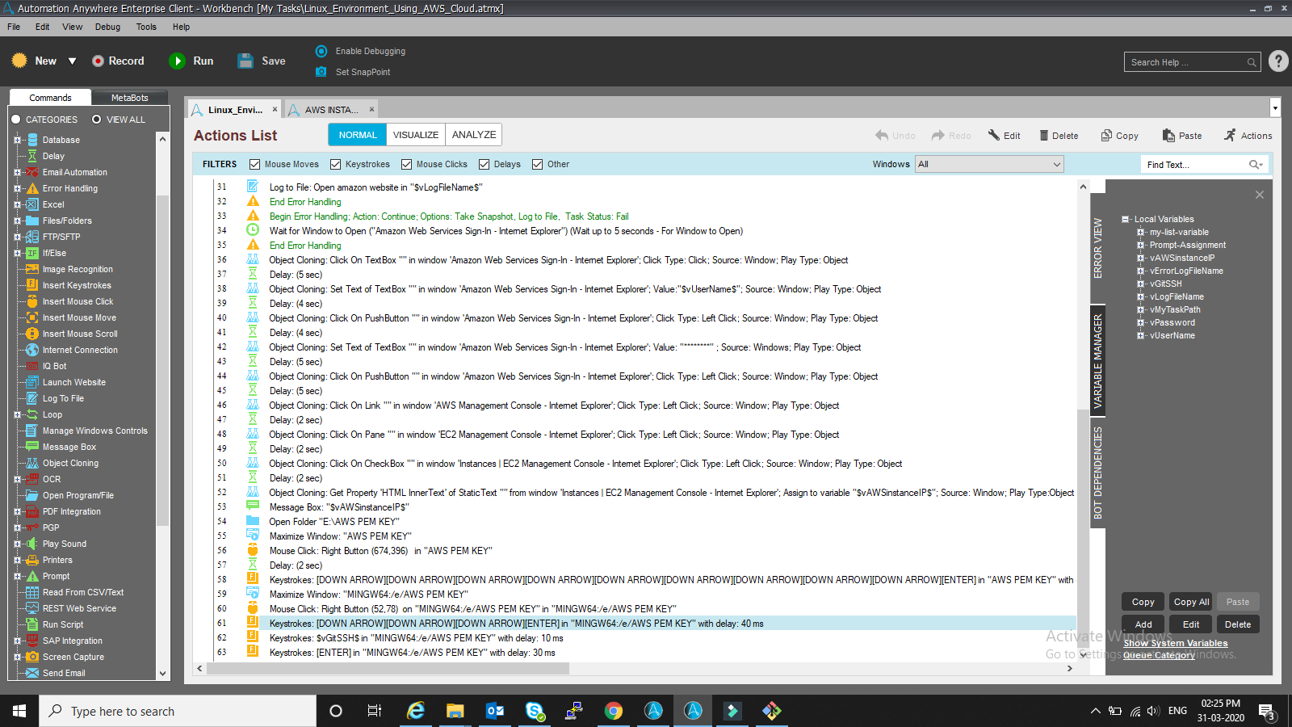Toggle the Mouse Moves filter checkbox
This screenshot has width=1292, height=727.
pos(254,164)
